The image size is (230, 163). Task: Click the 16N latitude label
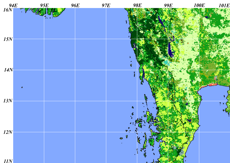point(8,10)
